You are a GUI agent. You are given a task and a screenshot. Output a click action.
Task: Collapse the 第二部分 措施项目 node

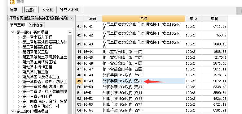click(x=13, y=111)
